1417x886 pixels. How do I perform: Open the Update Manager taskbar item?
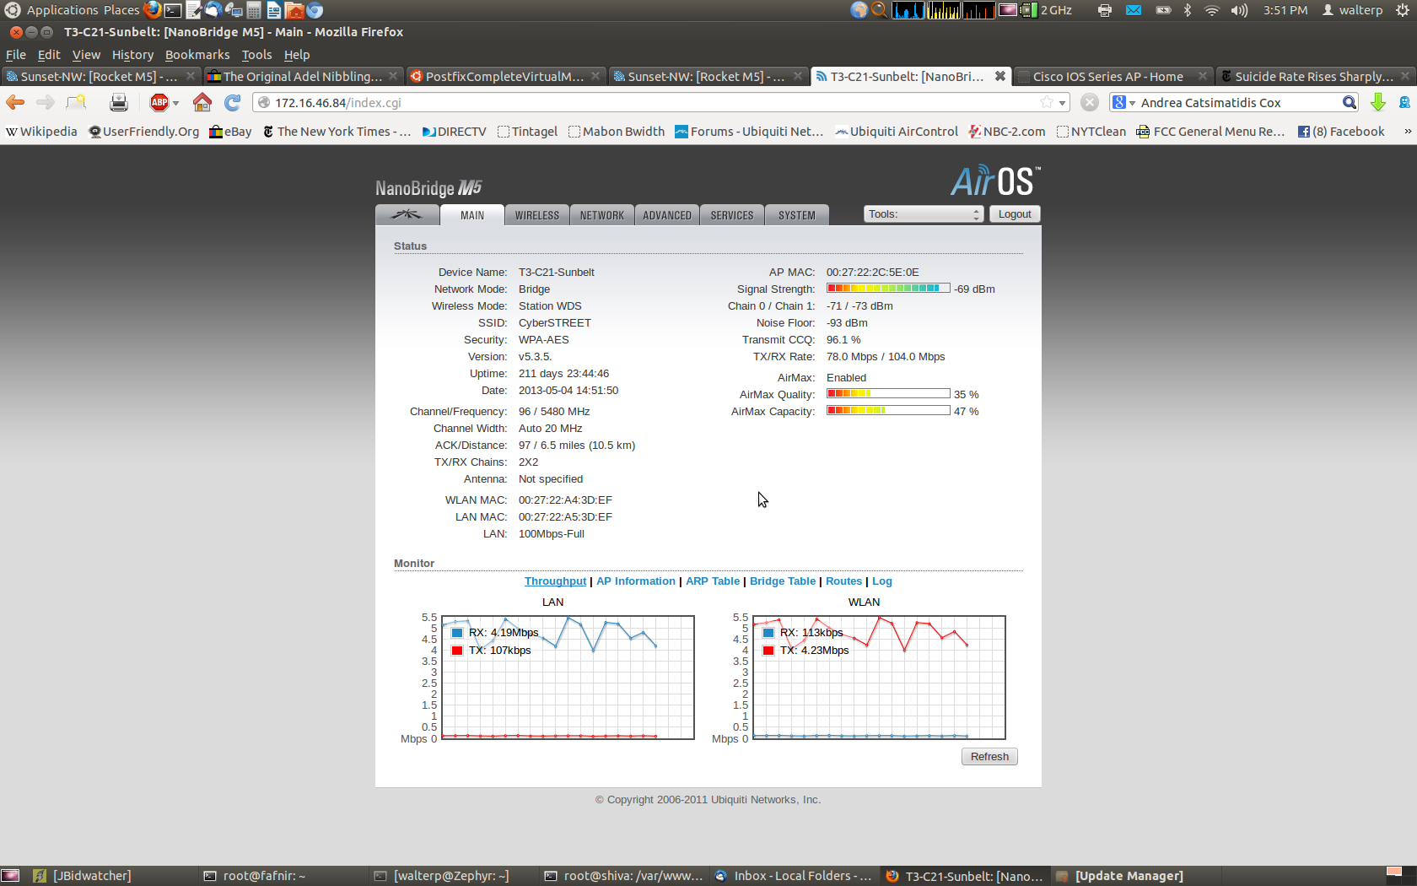1129,876
